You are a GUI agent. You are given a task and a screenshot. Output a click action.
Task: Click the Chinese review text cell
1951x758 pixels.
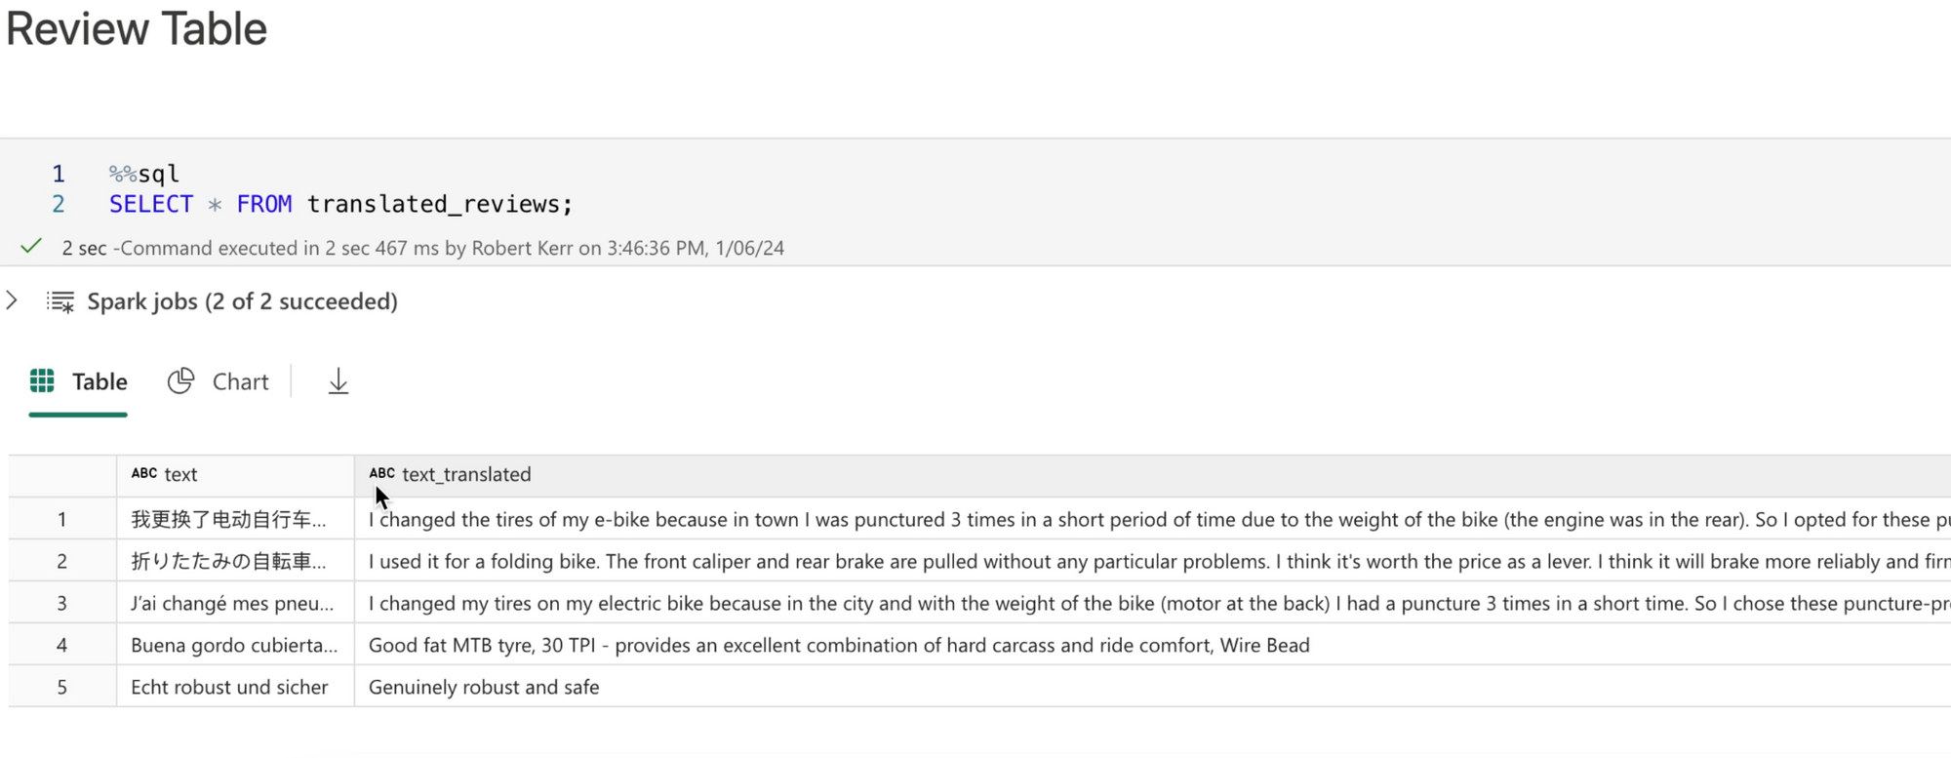[229, 520]
